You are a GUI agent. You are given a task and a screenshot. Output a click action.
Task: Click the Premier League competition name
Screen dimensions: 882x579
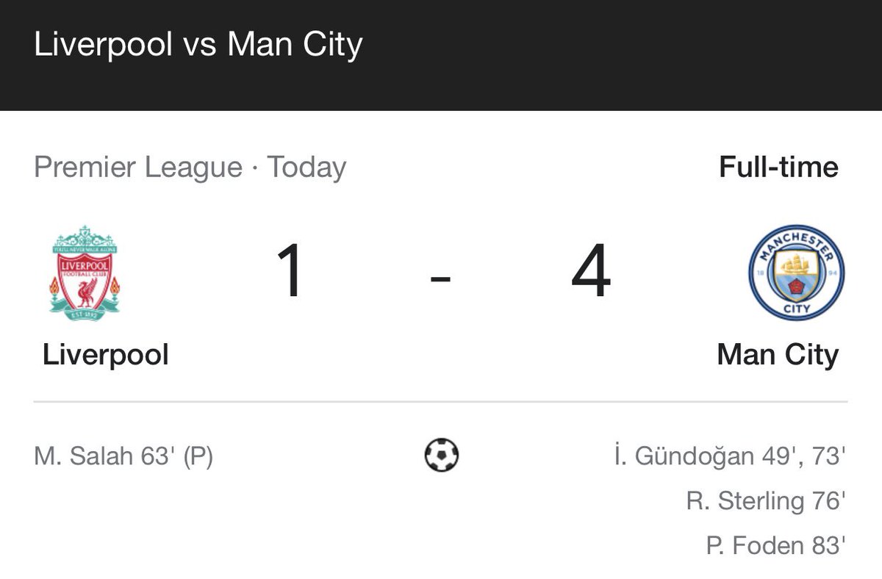coord(138,168)
